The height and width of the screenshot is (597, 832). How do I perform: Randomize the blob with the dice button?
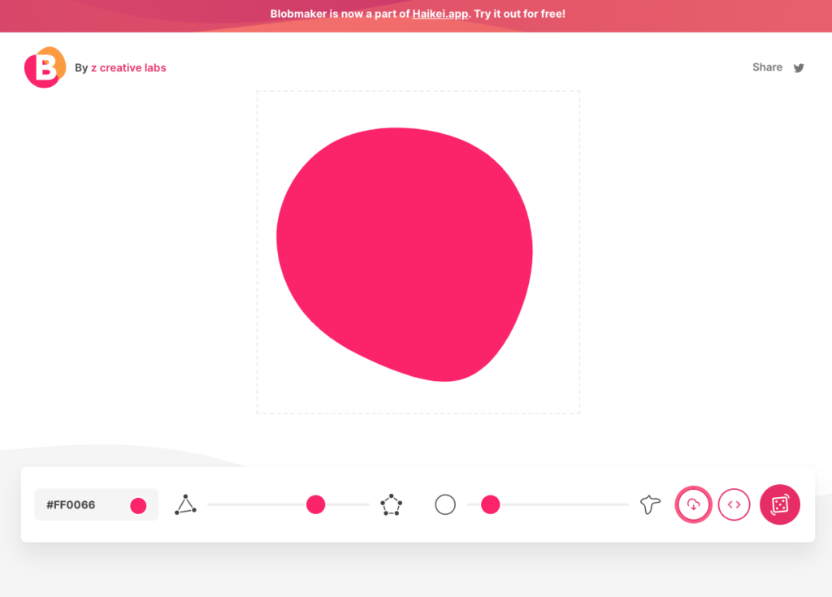[779, 504]
